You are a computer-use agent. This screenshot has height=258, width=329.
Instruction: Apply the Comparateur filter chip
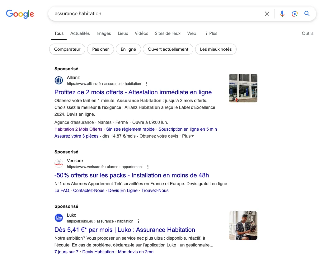click(67, 49)
